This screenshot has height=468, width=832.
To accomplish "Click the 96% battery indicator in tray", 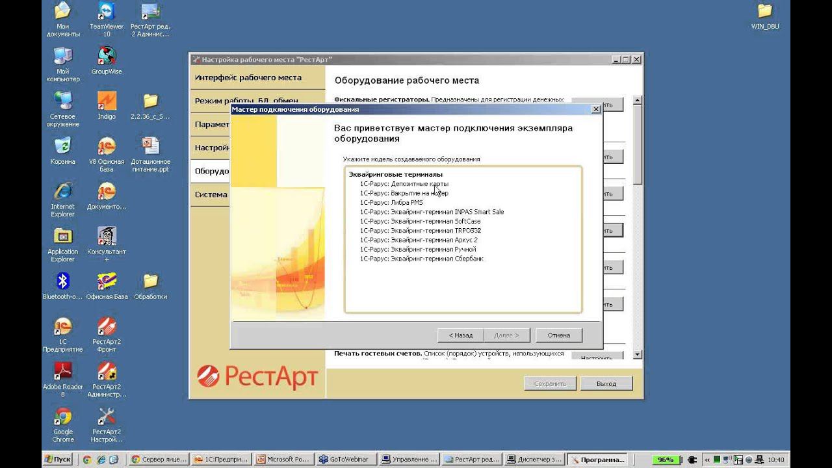I will pyautogui.click(x=665, y=460).
